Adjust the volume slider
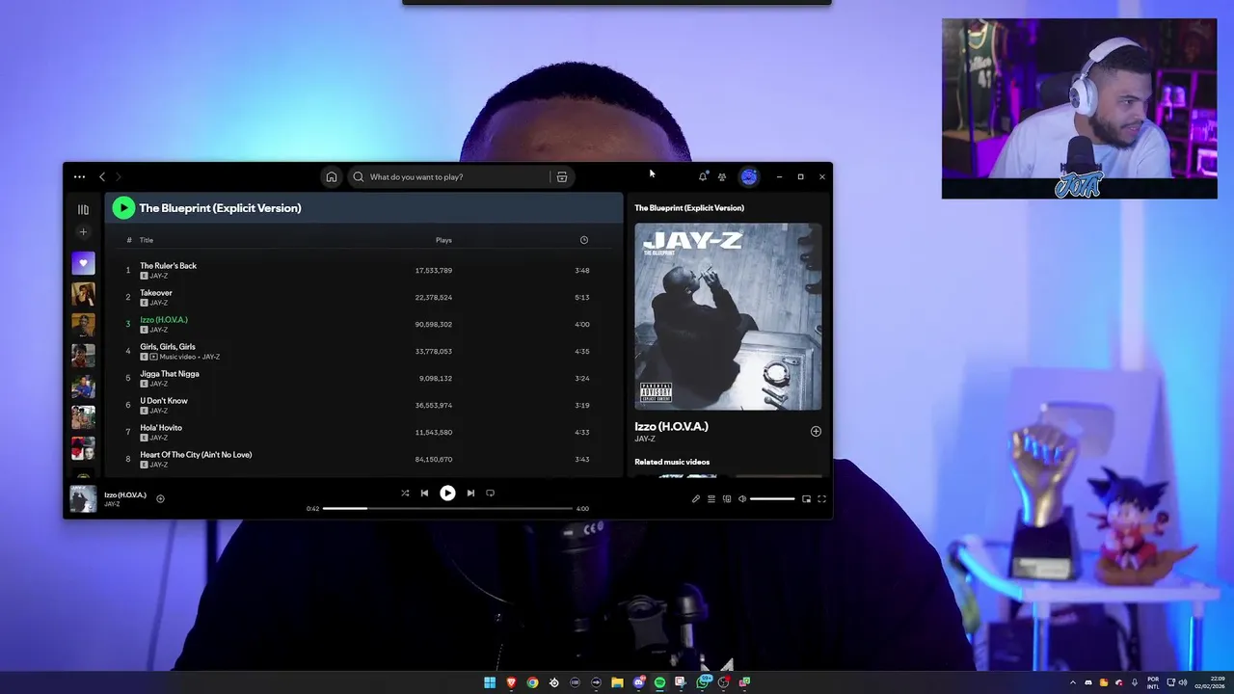The width and height of the screenshot is (1234, 694). [x=772, y=499]
